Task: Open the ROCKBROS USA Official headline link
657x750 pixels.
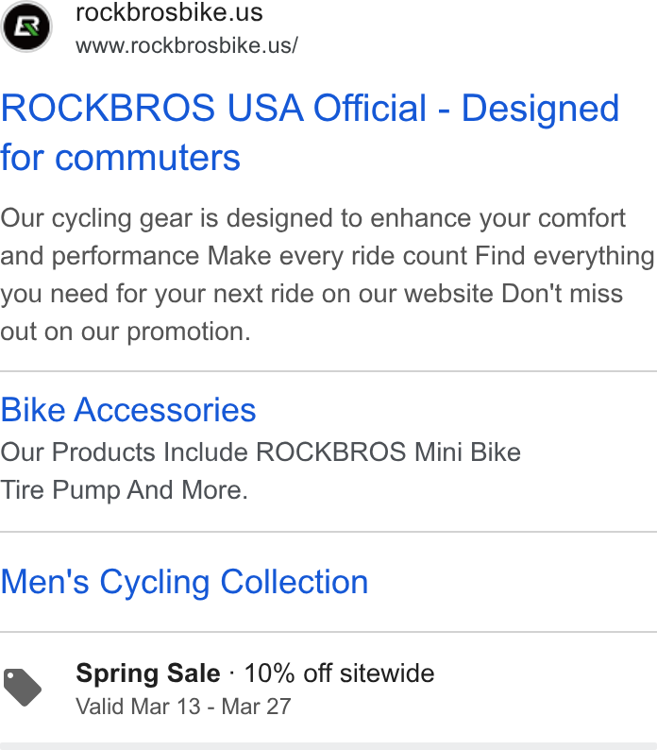Action: click(310, 132)
